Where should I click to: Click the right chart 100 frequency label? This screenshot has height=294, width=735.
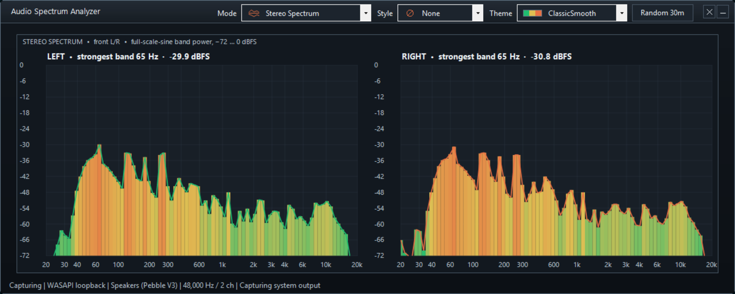[473, 265]
